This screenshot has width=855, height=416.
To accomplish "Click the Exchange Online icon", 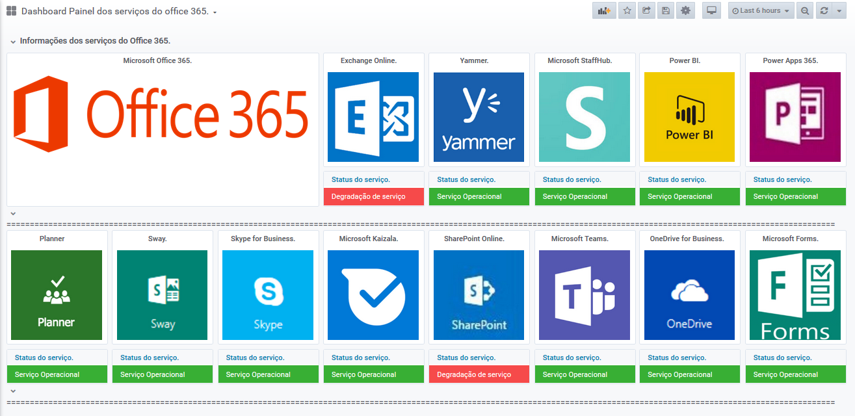I will (373, 117).
